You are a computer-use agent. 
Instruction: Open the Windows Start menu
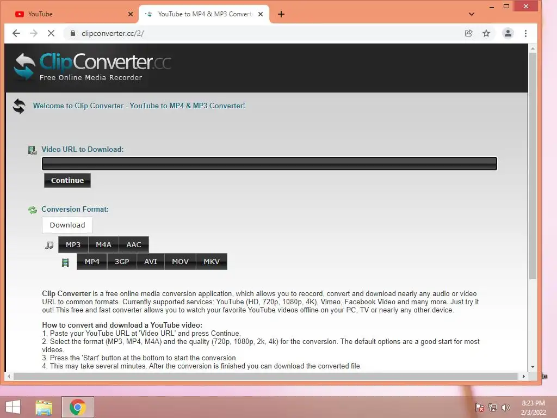[13, 407]
